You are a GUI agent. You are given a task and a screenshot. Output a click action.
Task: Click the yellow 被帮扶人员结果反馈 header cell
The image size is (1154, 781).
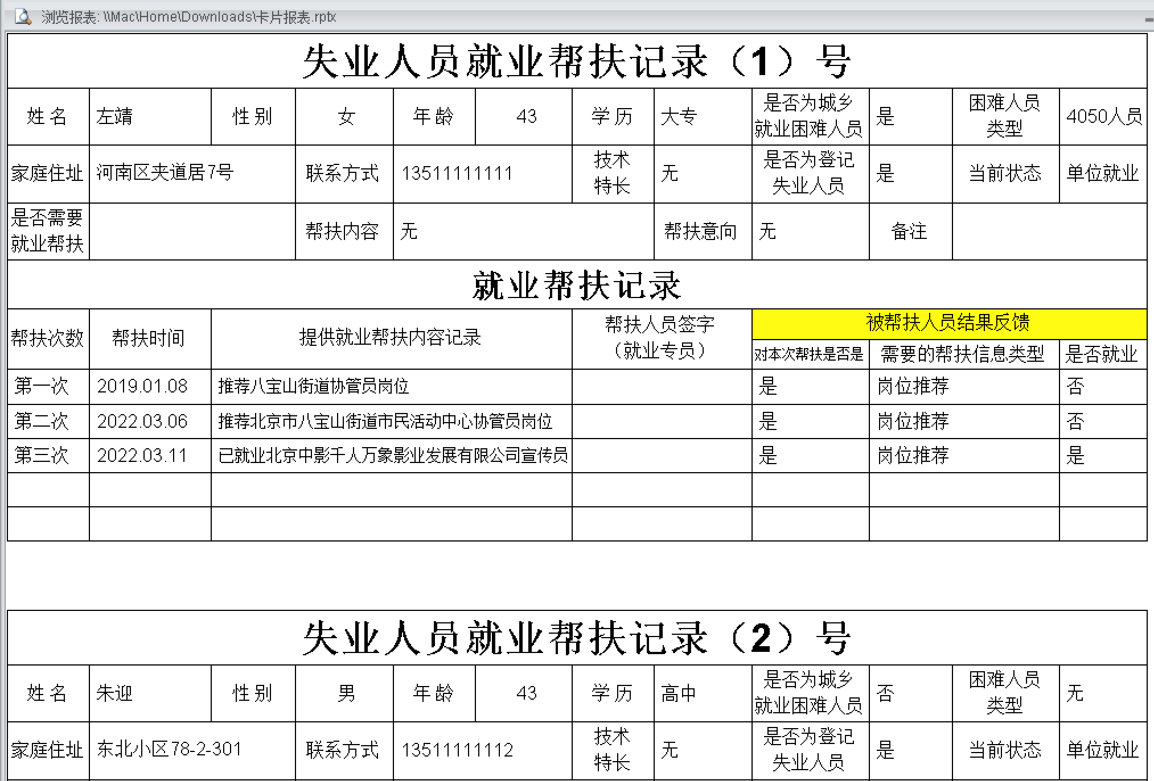coord(948,323)
